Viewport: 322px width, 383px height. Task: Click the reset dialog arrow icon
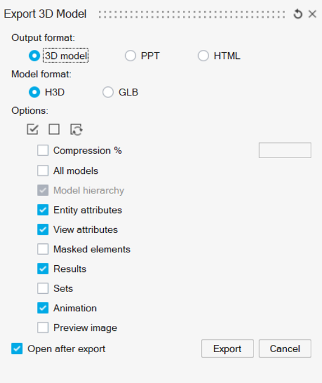298,14
